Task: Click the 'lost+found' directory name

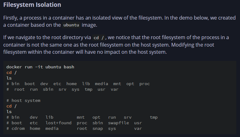Action: 58,123
